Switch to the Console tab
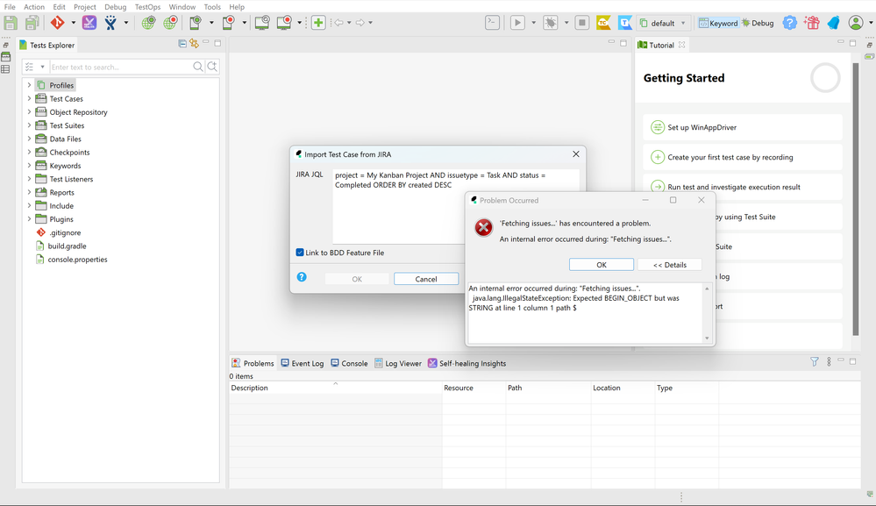 coord(349,363)
